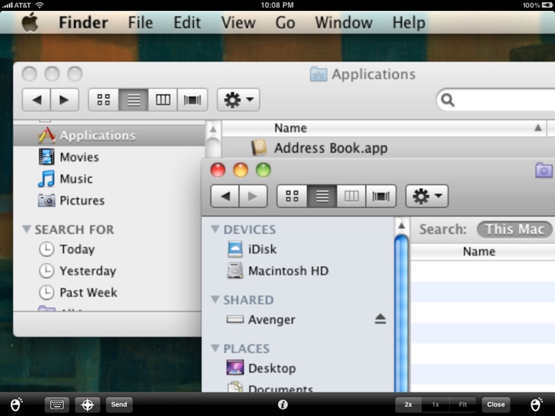Collapse the DEVICES section in sidebar
The image size is (555, 416).
216,230
